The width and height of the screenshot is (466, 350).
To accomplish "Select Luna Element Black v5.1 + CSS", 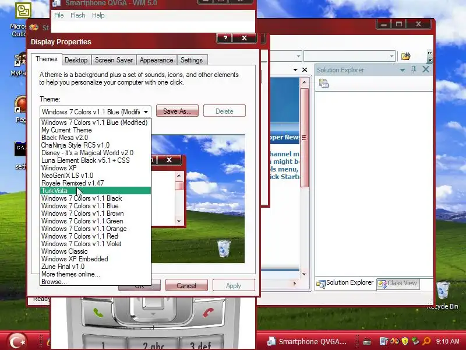I will click(95, 160).
